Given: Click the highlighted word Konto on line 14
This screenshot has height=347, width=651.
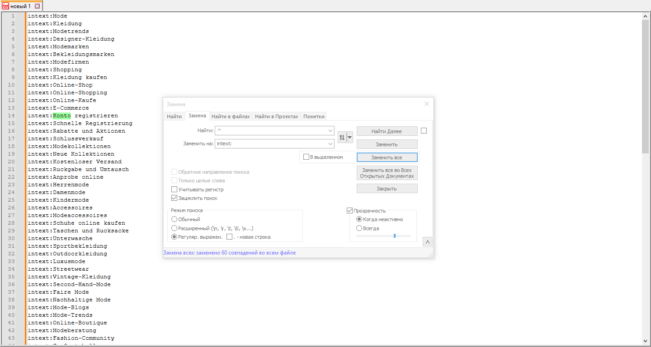Looking at the screenshot, I should click(x=62, y=116).
